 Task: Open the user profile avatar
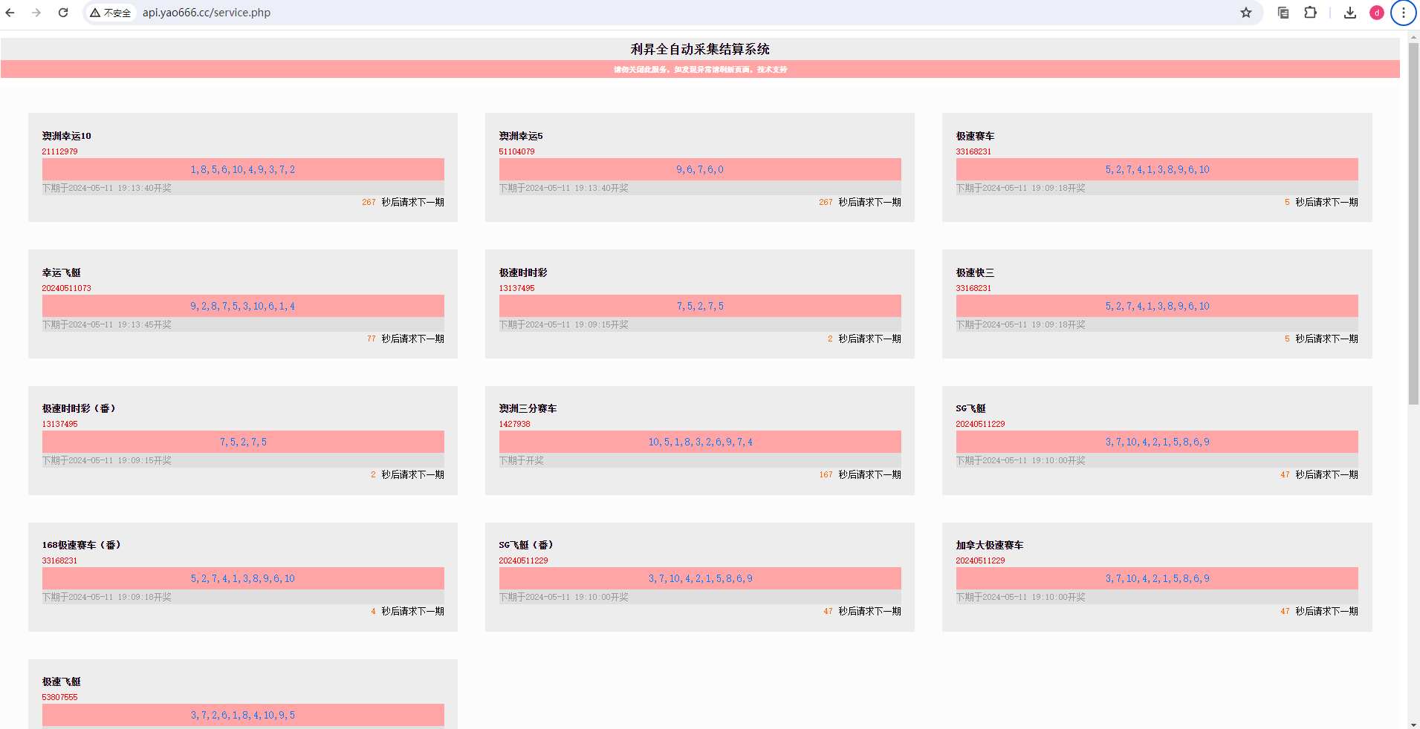click(1376, 13)
